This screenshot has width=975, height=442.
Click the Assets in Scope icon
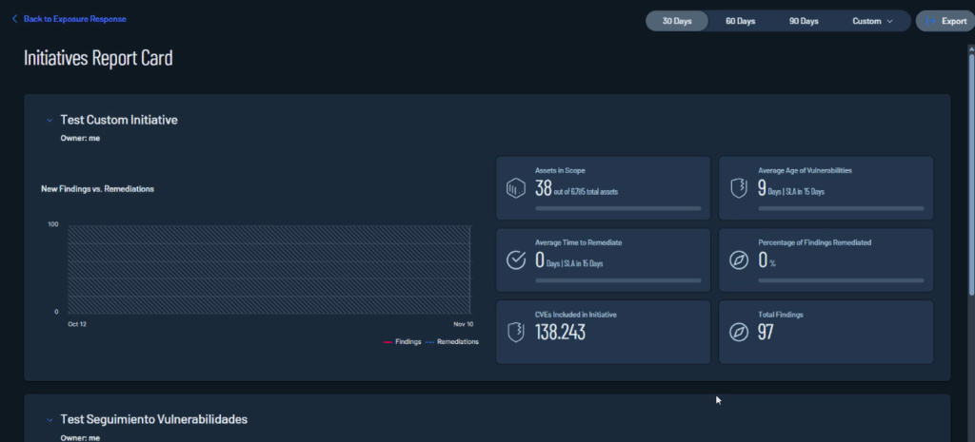click(x=515, y=188)
